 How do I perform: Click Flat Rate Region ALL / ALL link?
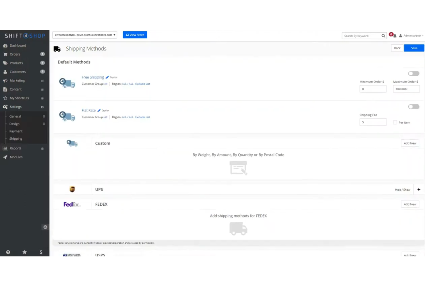[x=128, y=117]
